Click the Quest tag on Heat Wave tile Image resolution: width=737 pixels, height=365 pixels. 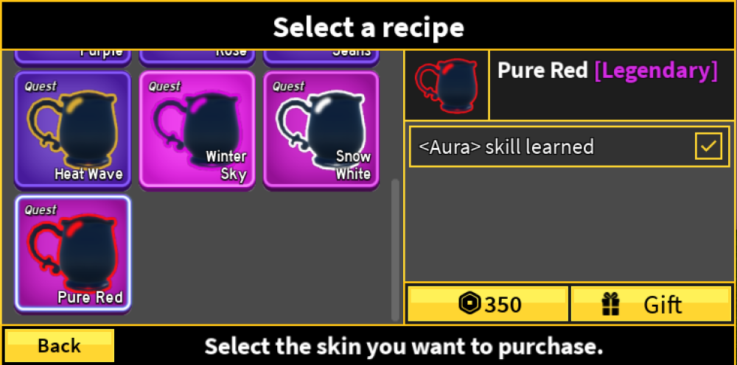[x=41, y=86]
